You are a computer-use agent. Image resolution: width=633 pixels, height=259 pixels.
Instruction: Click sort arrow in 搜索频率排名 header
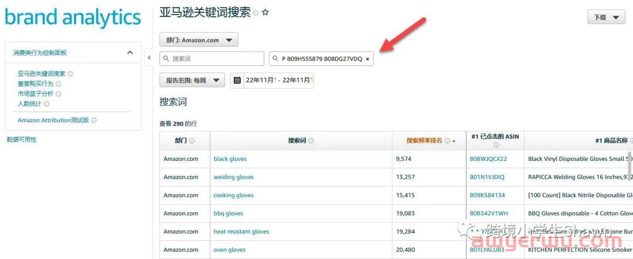[x=454, y=141]
